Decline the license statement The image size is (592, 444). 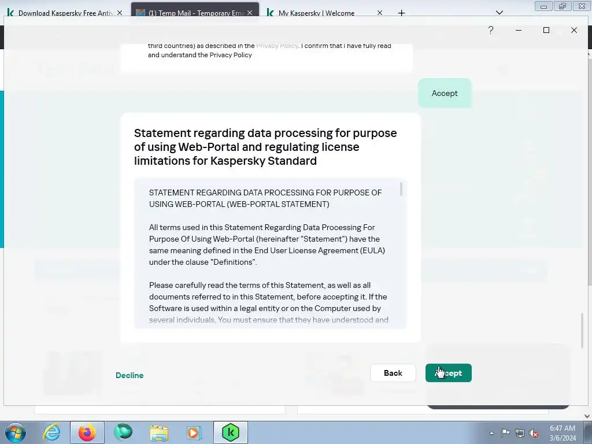point(129,375)
